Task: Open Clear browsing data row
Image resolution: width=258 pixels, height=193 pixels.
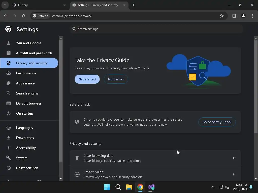Action: (155, 158)
